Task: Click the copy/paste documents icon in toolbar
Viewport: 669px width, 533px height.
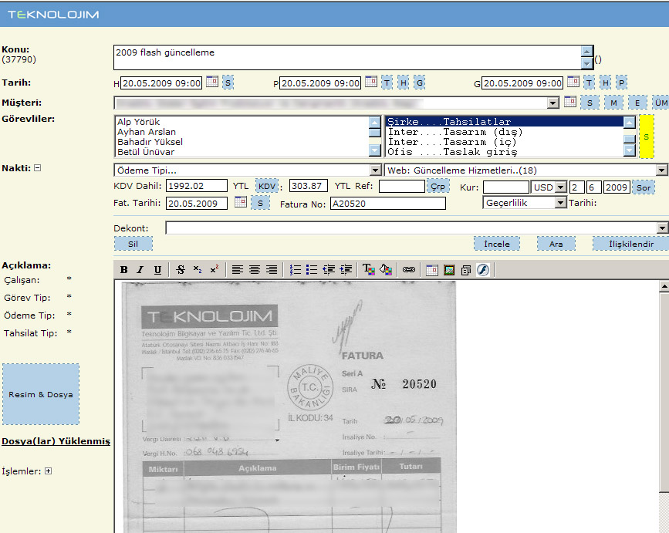Action: coord(466,270)
